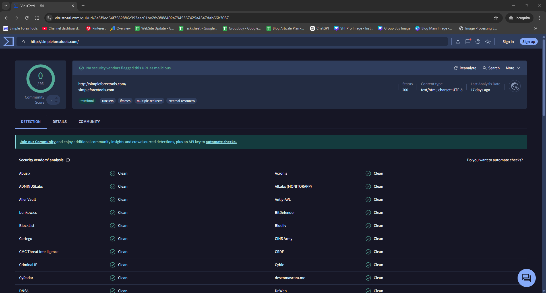This screenshot has width=546, height=293.
Task: Click the Search button in results header
Action: coord(491,68)
